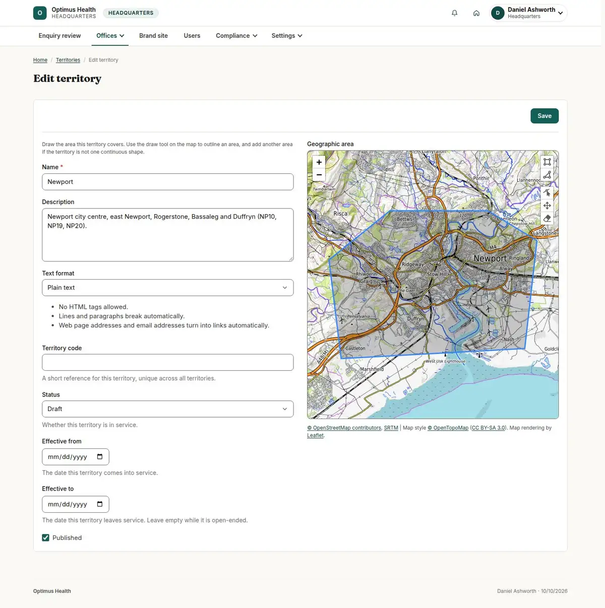Image resolution: width=605 pixels, height=608 pixels.
Task: Go to Enquiry review
Action: pos(59,36)
